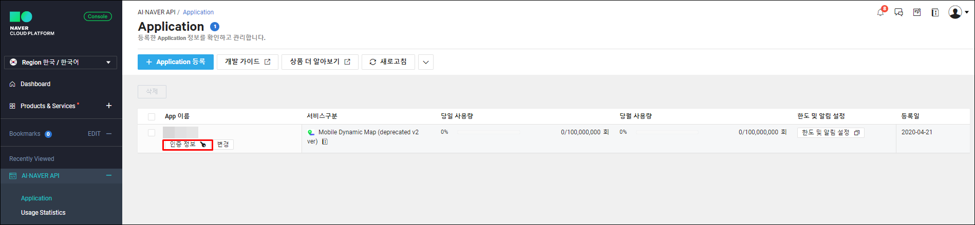The width and height of the screenshot is (975, 225).
Task: Click the Mobile Dynamic Map service icon
Action: click(x=311, y=133)
